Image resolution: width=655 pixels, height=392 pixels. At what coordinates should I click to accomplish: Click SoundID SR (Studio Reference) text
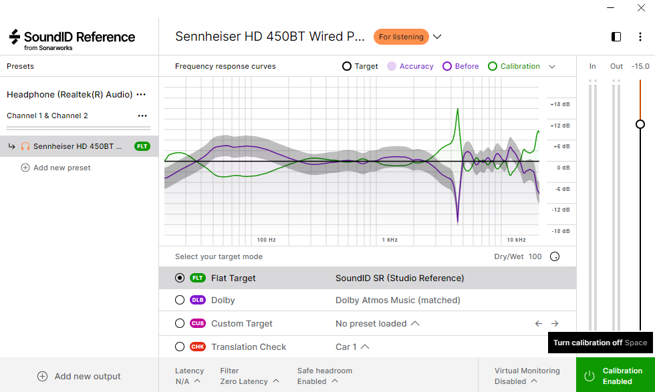pos(400,278)
